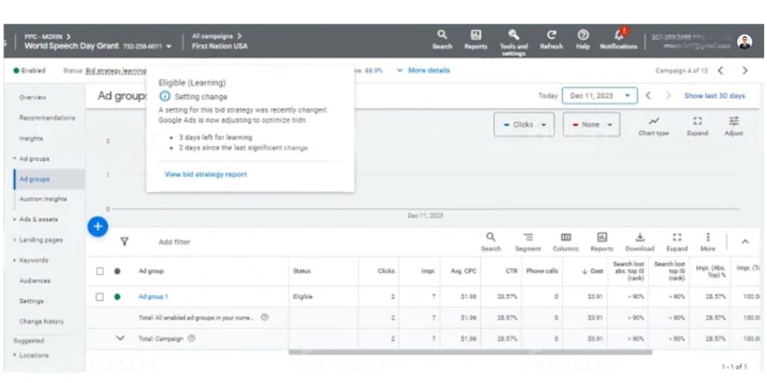
Task: Select the Ad group 1 row checkbox
Action: coord(100,297)
